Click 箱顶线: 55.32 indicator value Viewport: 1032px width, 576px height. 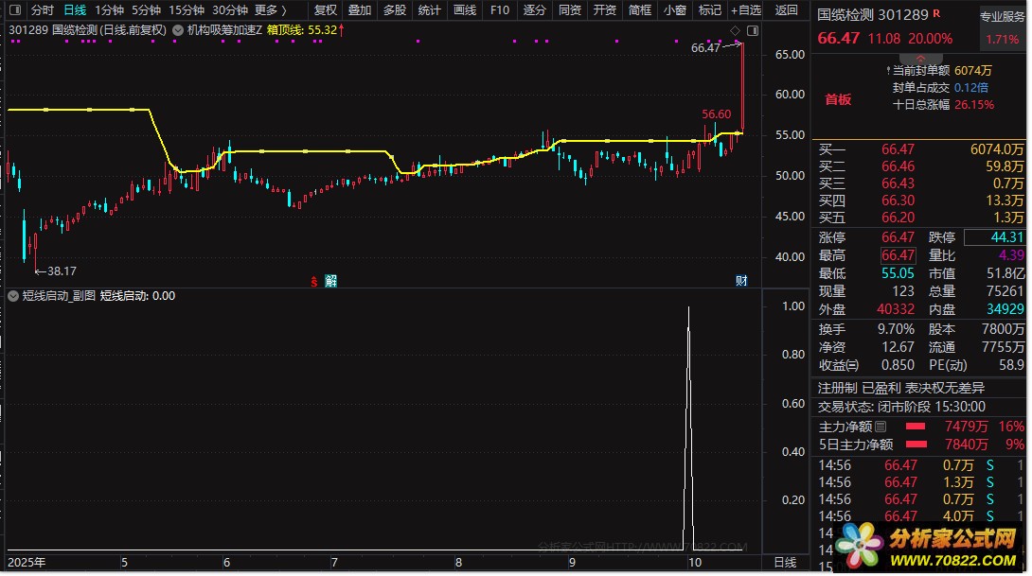coord(302,30)
